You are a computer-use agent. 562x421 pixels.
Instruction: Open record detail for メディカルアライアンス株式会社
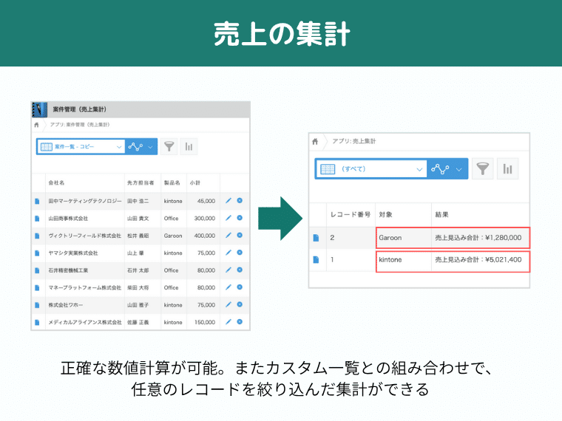37,323
